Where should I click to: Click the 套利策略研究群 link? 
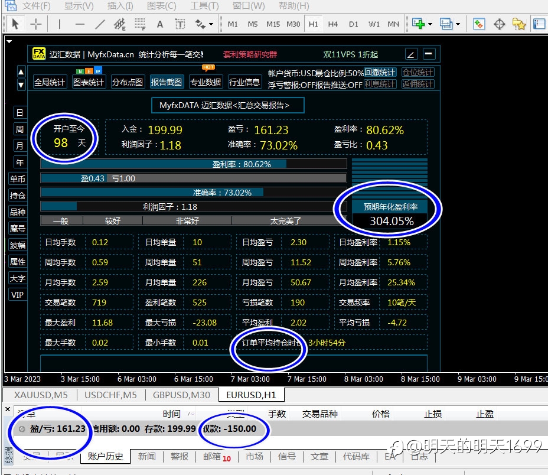250,54
